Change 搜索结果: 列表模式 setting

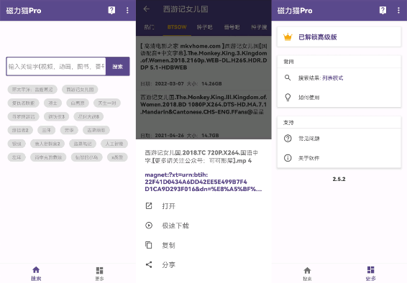[x=339, y=78]
